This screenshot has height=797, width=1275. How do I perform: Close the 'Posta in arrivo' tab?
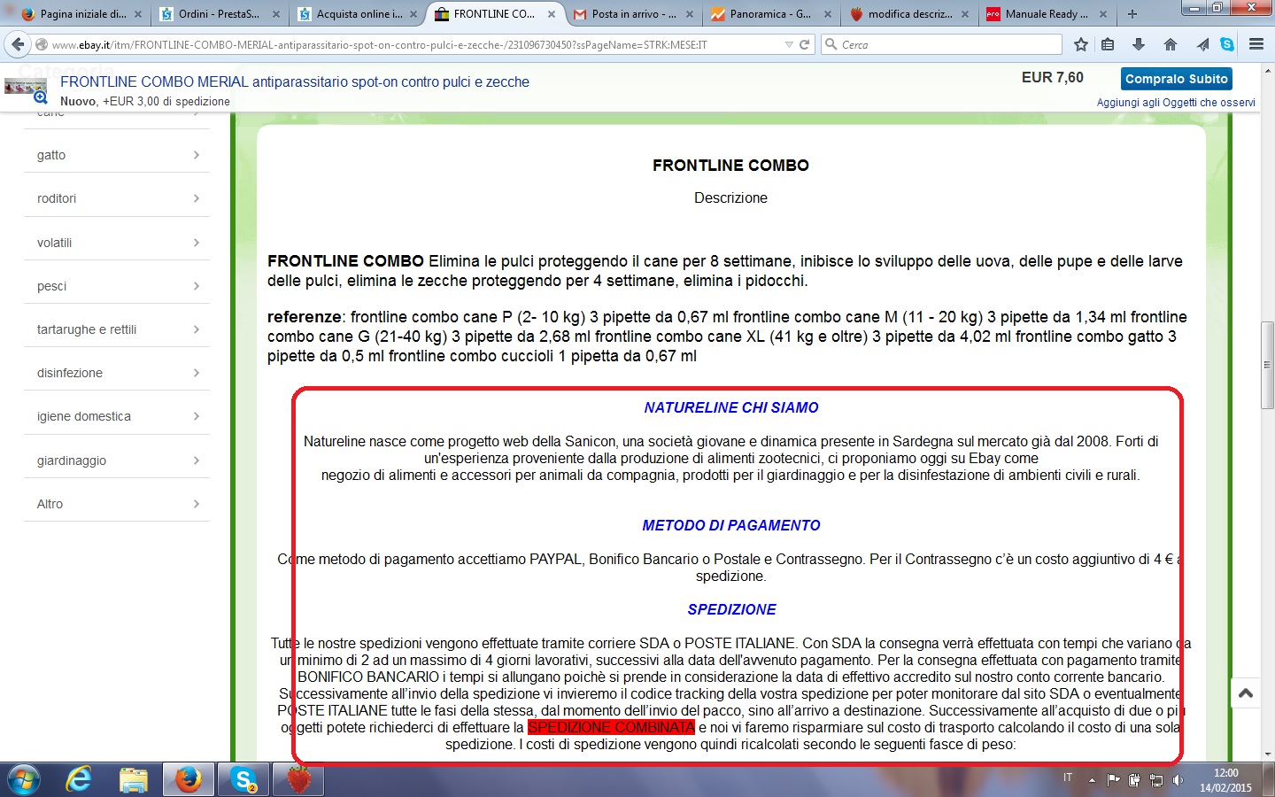click(x=690, y=14)
